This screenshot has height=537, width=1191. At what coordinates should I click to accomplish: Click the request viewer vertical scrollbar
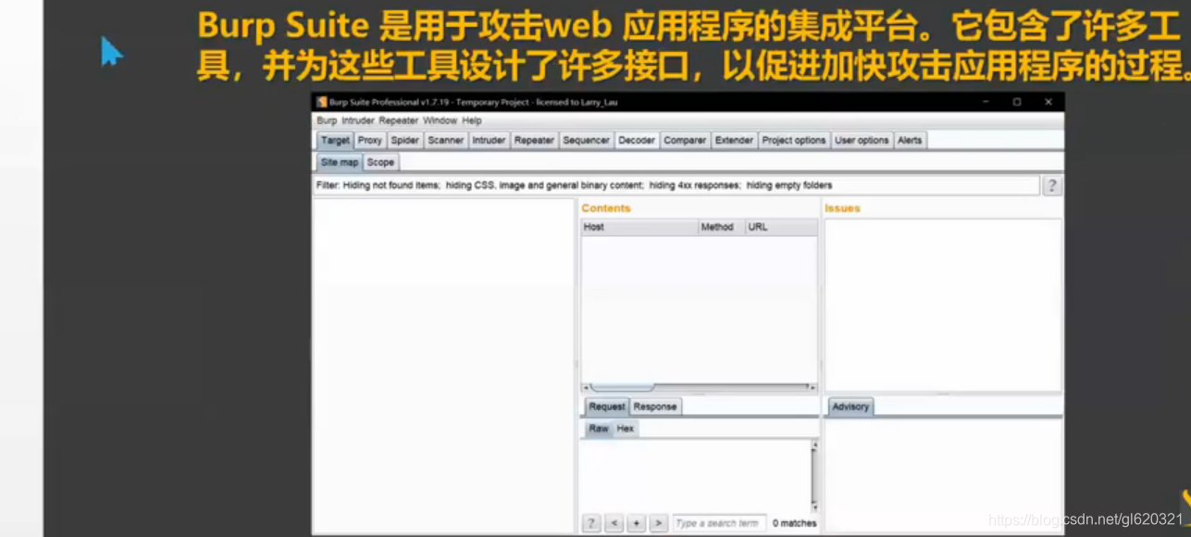pos(814,476)
